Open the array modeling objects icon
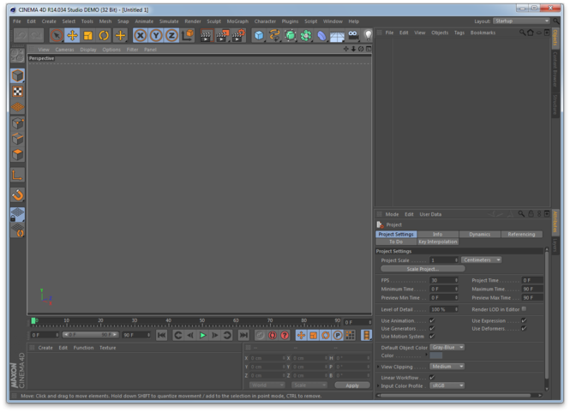Screen dimensions: 570x412 (306, 35)
